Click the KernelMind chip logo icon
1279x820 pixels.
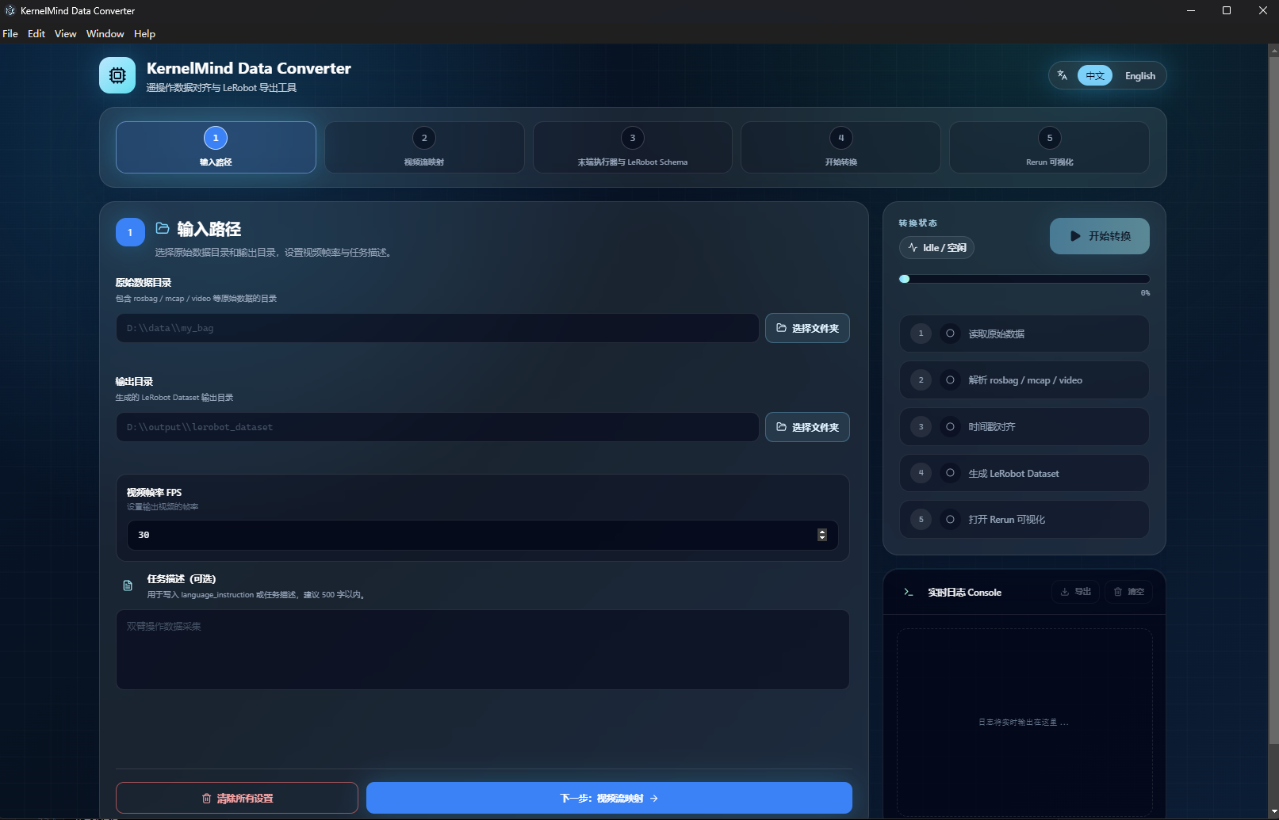click(x=117, y=75)
